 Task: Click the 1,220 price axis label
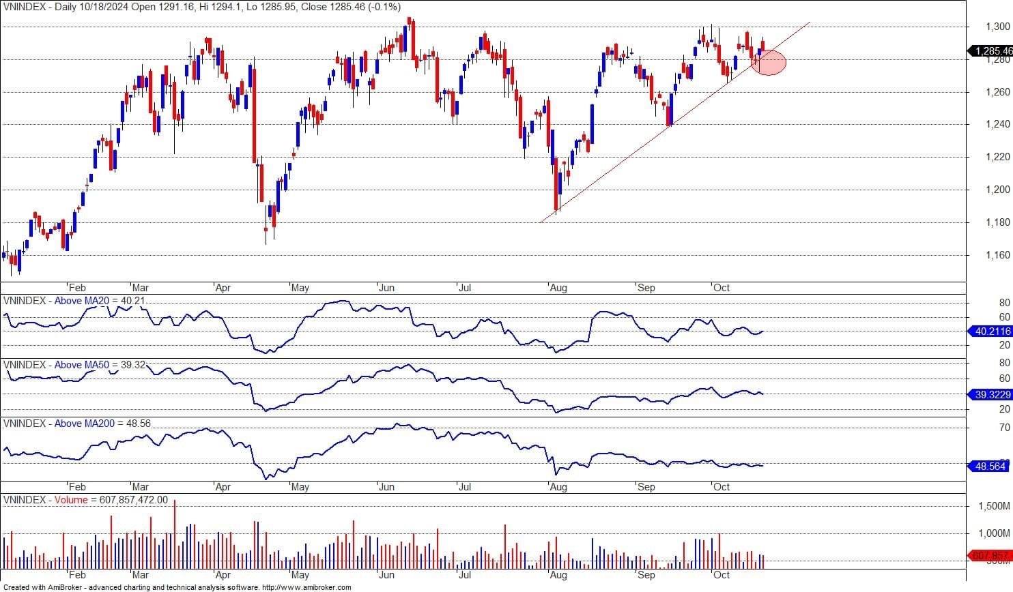(x=997, y=157)
